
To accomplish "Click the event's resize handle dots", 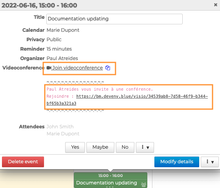I will pos(110,187).
